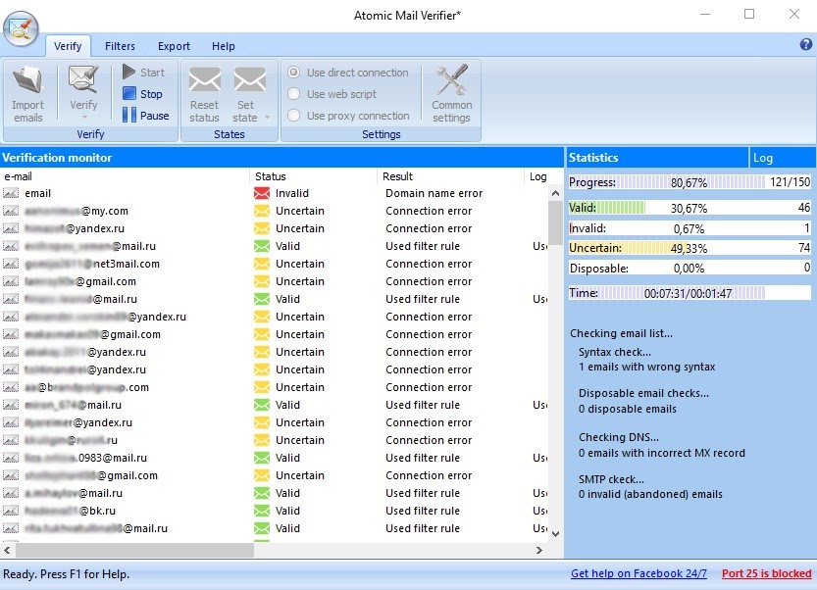Select 'Connection error' in the @net3mail.com row
Screen dimensions: 817x590
[x=429, y=264]
